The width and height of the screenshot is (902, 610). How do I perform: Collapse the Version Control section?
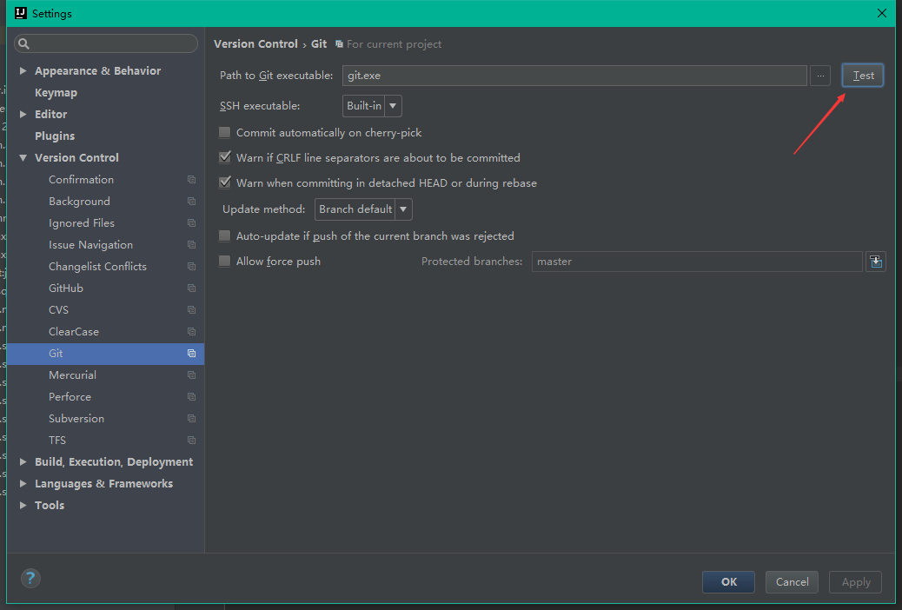click(x=23, y=157)
